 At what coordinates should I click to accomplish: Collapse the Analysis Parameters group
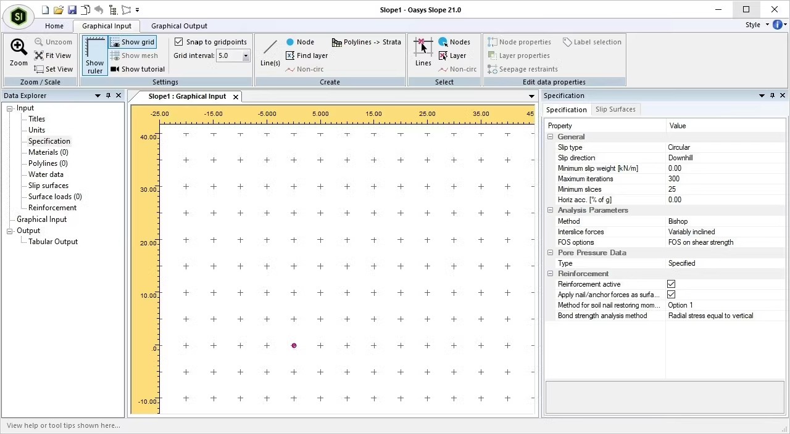(550, 210)
